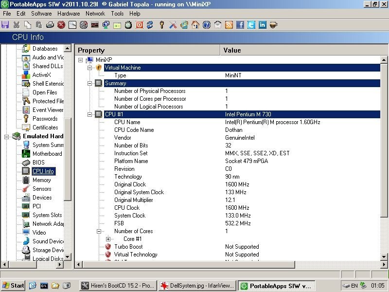Click the Print toolbar icon
This screenshot has height=292, width=389.
[50, 25]
